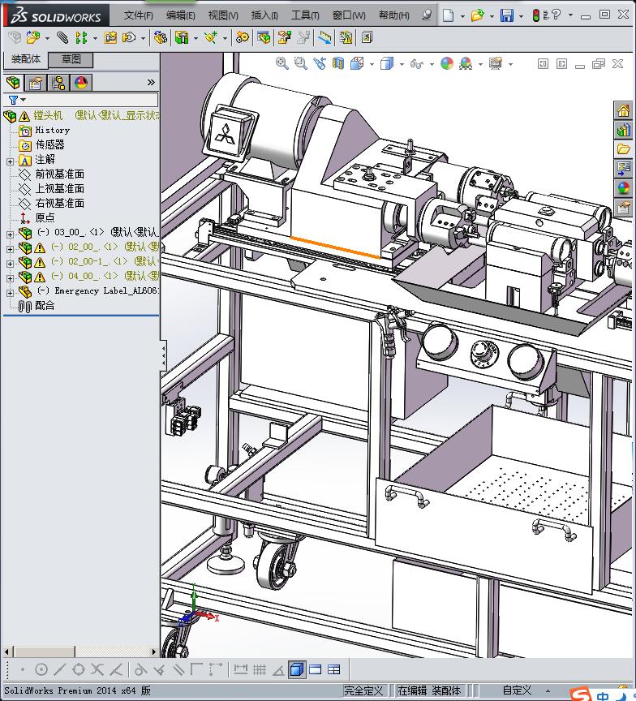Screen dimensions: 636x701
Task: Open the 工具(T) menu
Action: (305, 15)
